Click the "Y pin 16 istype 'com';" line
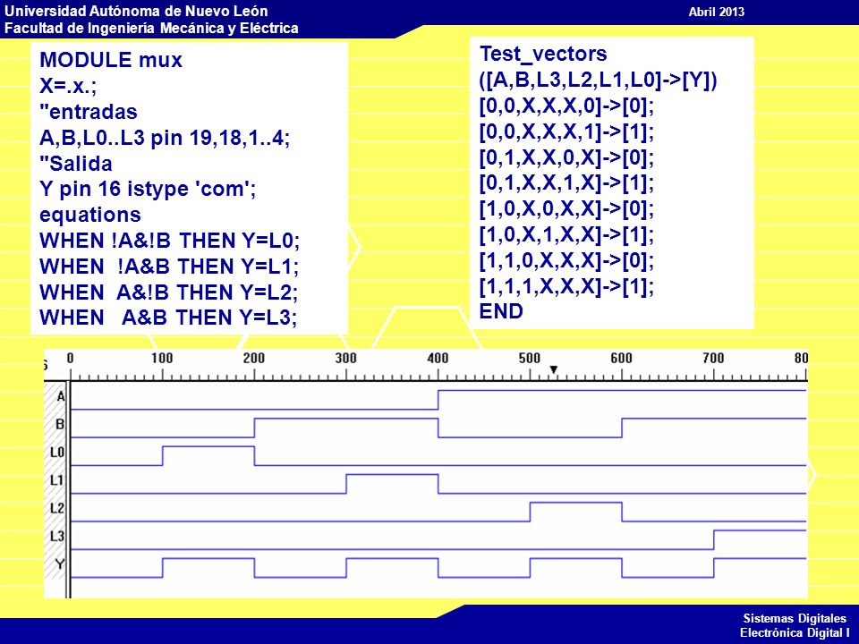The width and height of the screenshot is (859, 644). click(148, 189)
